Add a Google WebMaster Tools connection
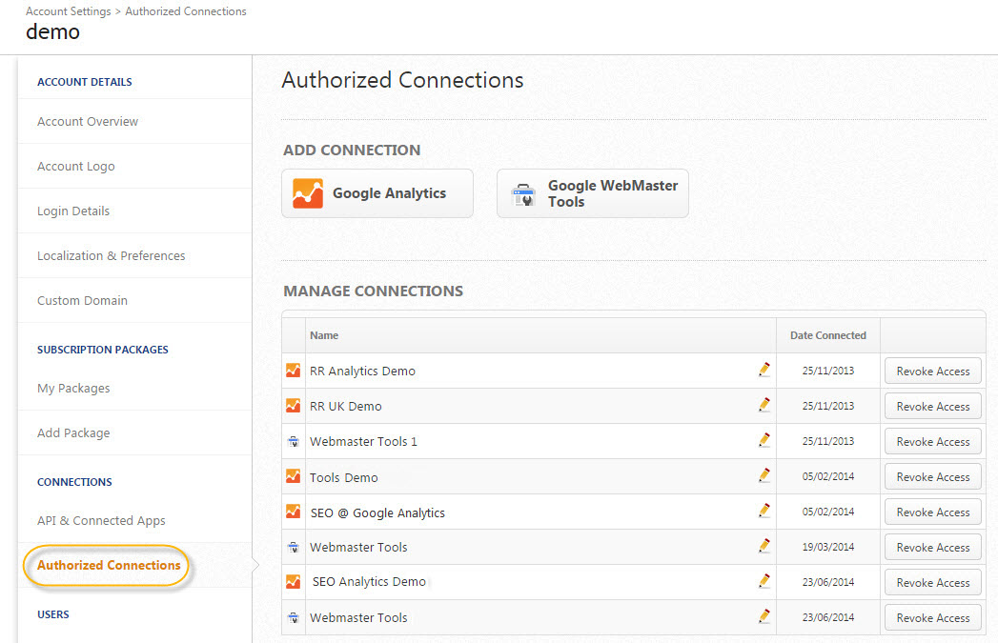Image resolution: width=998 pixels, height=643 pixels. (592, 193)
